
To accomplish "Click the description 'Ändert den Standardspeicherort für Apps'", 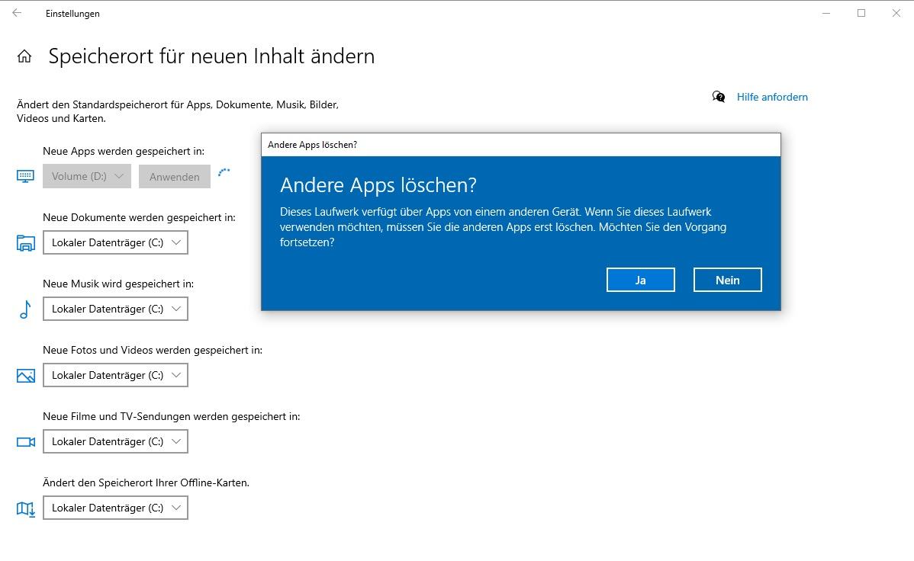I will [x=178, y=111].
